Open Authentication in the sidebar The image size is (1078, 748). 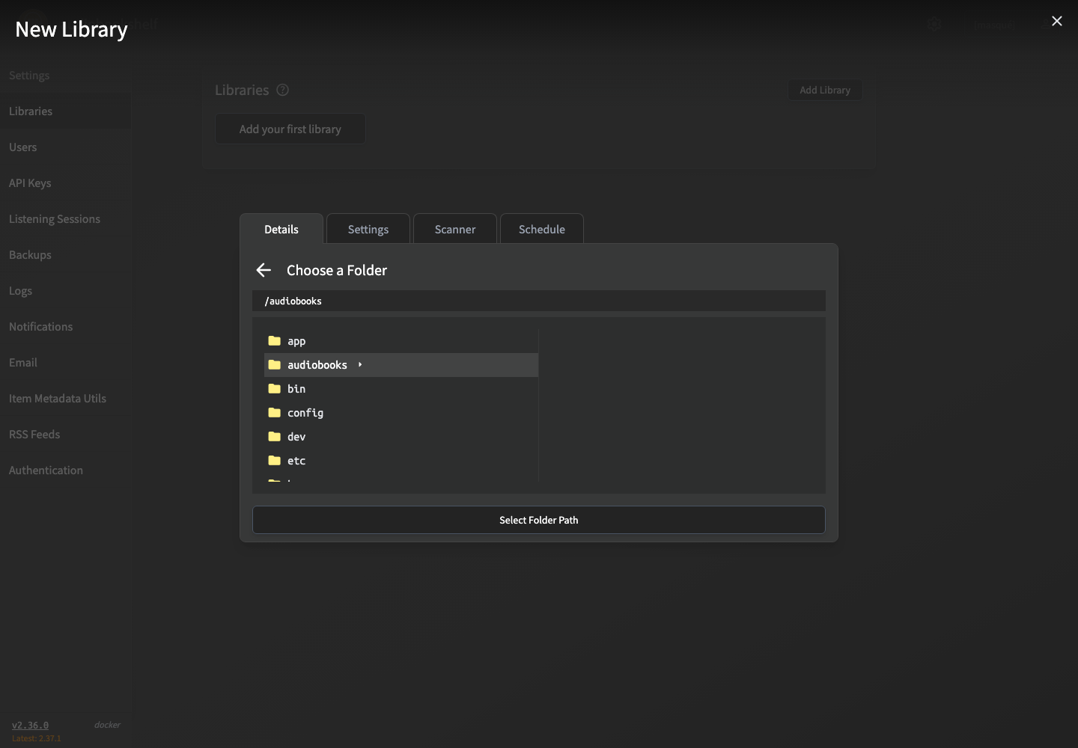pyautogui.click(x=66, y=470)
